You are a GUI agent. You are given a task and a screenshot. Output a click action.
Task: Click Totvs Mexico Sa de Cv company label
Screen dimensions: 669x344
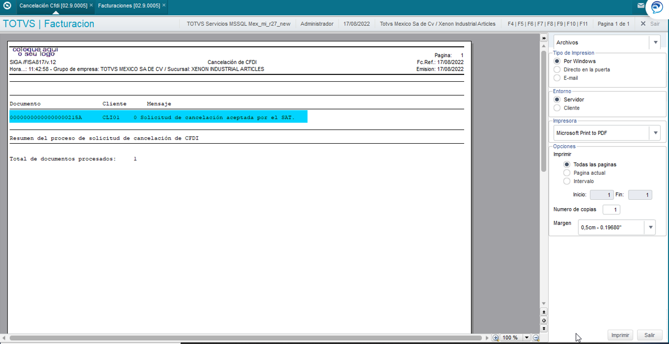coord(437,24)
